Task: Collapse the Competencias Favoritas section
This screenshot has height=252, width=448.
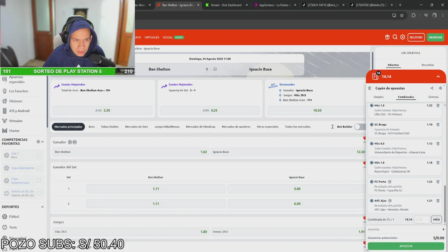Action: pyautogui.click(x=42, y=142)
